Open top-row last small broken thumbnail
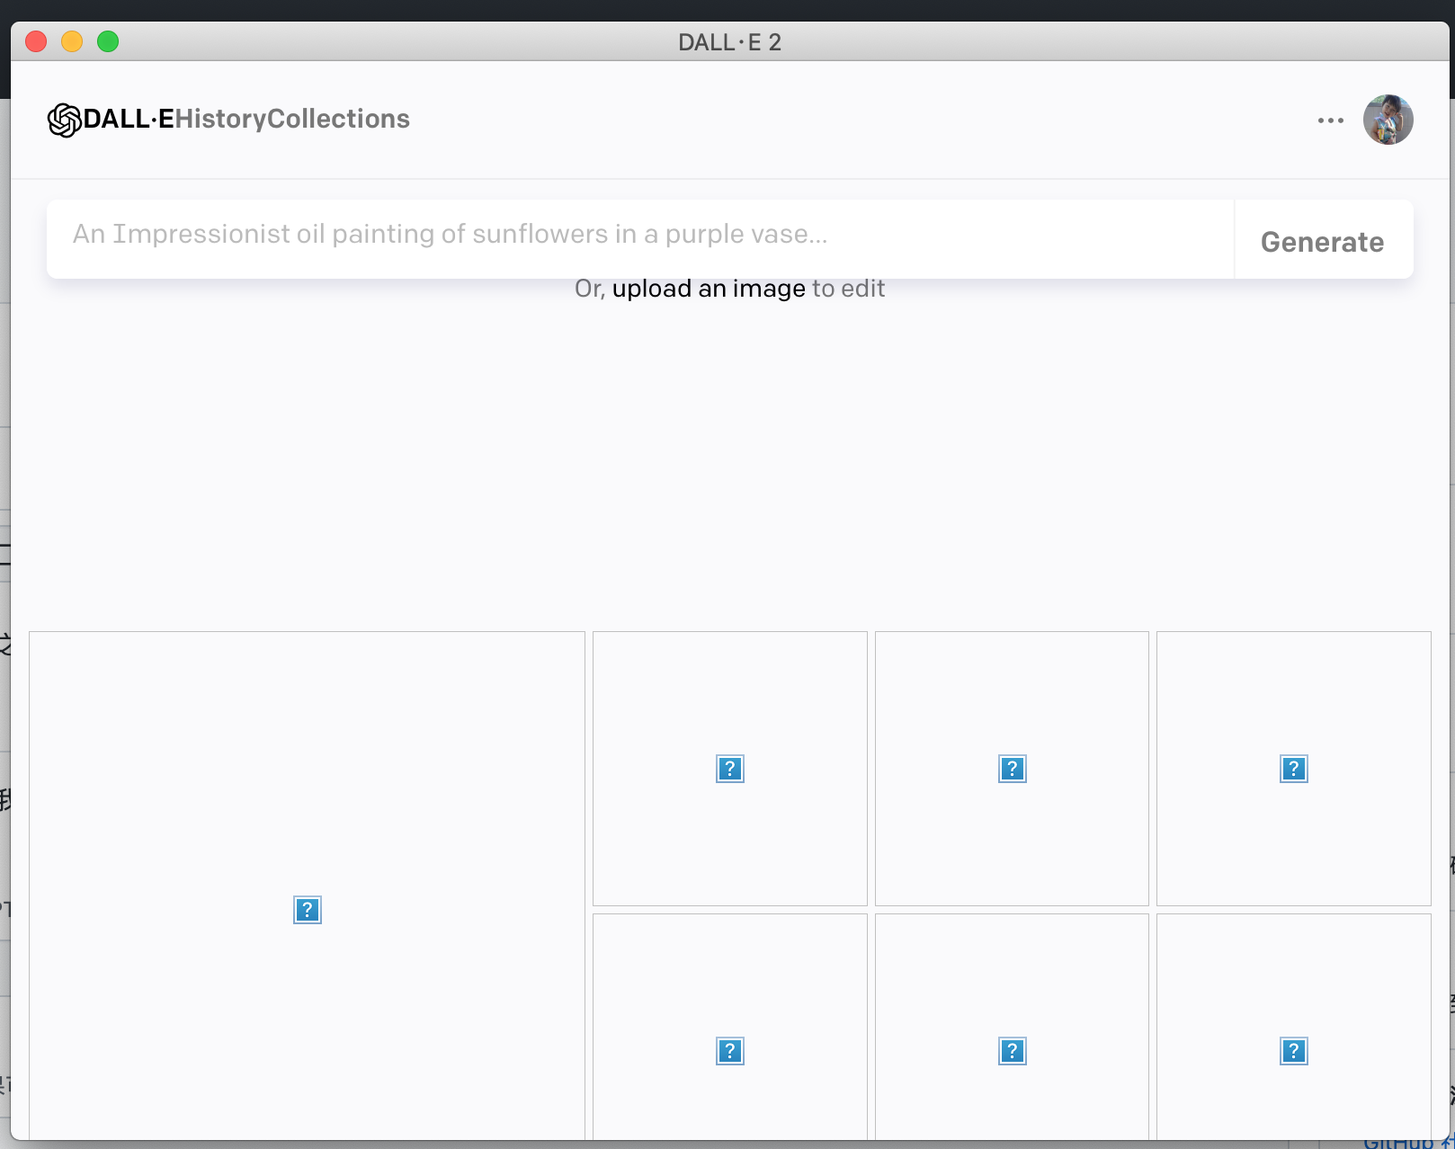The height and width of the screenshot is (1149, 1455). pyautogui.click(x=1293, y=769)
